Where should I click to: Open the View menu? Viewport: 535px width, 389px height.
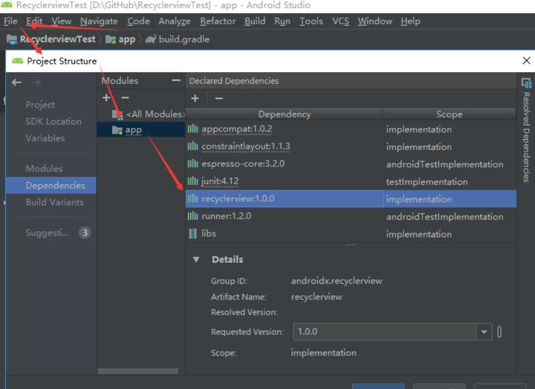point(62,21)
